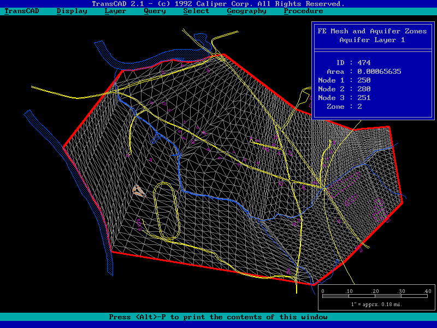The width and height of the screenshot is (437, 328).
Task: Select the Zone value row
Action: coord(350,107)
